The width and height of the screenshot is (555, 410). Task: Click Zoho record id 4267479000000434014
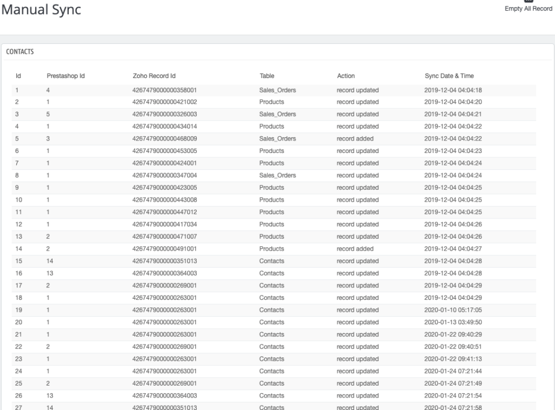(x=165, y=126)
